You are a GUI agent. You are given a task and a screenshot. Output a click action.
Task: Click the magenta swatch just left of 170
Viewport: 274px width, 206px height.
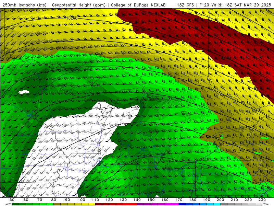(175, 204)
